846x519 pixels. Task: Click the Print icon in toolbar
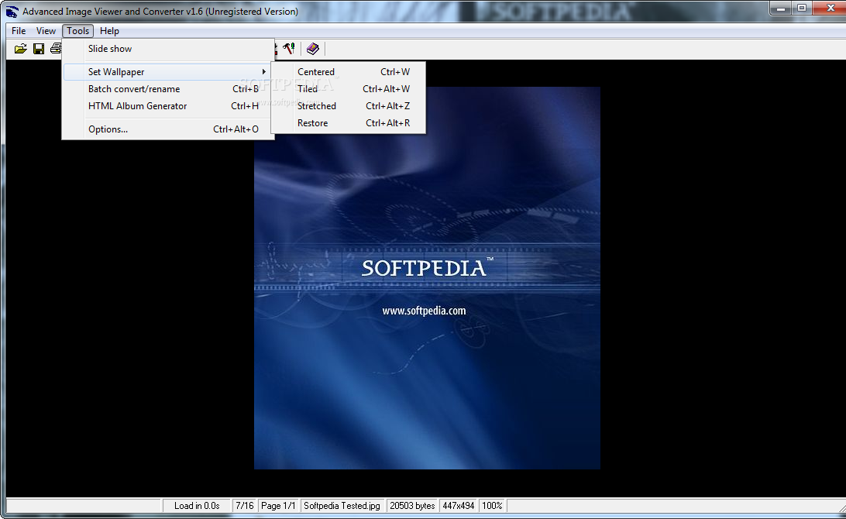click(56, 49)
